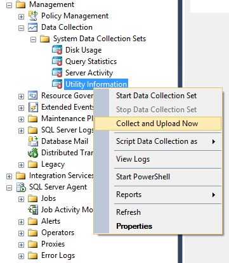This screenshot has height=263, width=229.
Task: Expand the Legacy node
Action: tap(21, 165)
